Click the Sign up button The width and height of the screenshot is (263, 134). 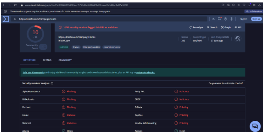[256, 19]
